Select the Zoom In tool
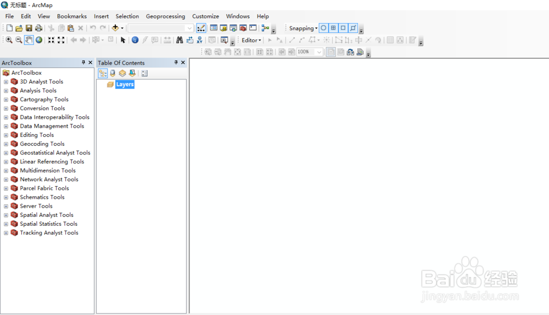Screen dimensions: 549x315 [9, 40]
